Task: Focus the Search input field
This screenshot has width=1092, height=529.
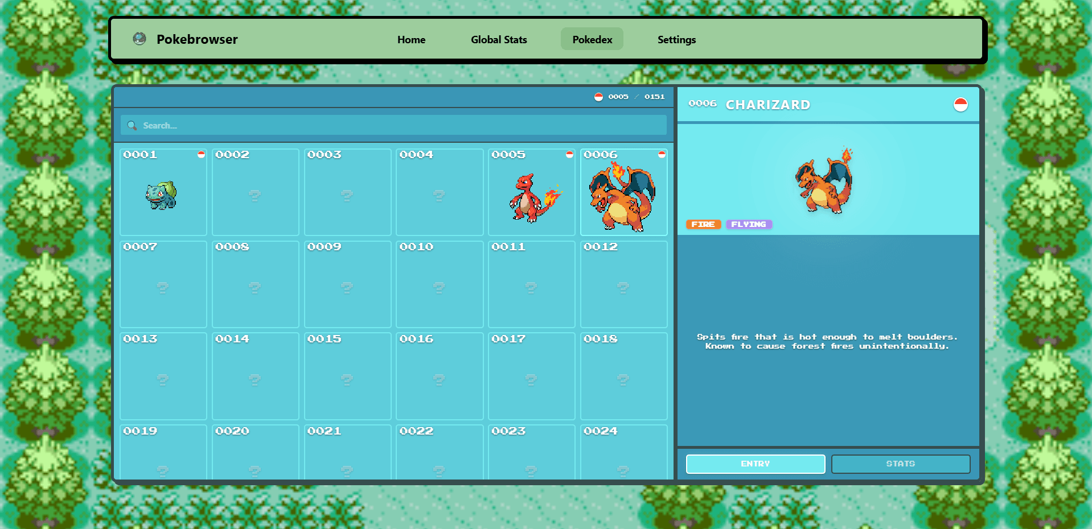Action: pyautogui.click(x=393, y=125)
